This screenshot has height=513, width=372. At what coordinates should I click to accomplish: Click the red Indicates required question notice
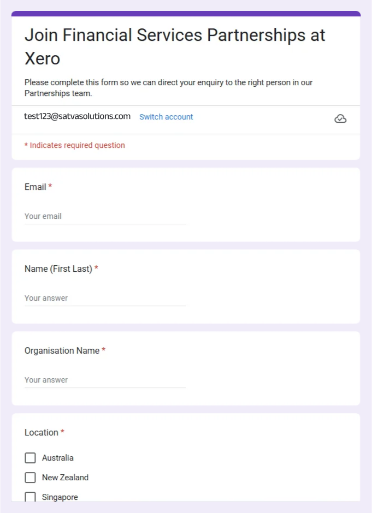(x=75, y=145)
